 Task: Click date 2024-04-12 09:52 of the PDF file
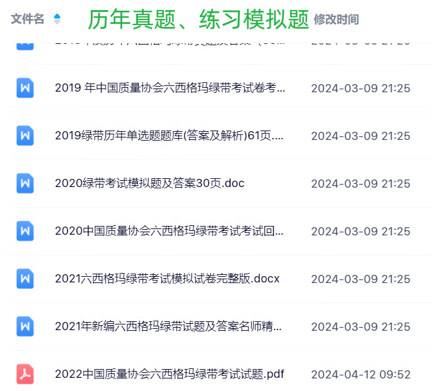point(360,375)
